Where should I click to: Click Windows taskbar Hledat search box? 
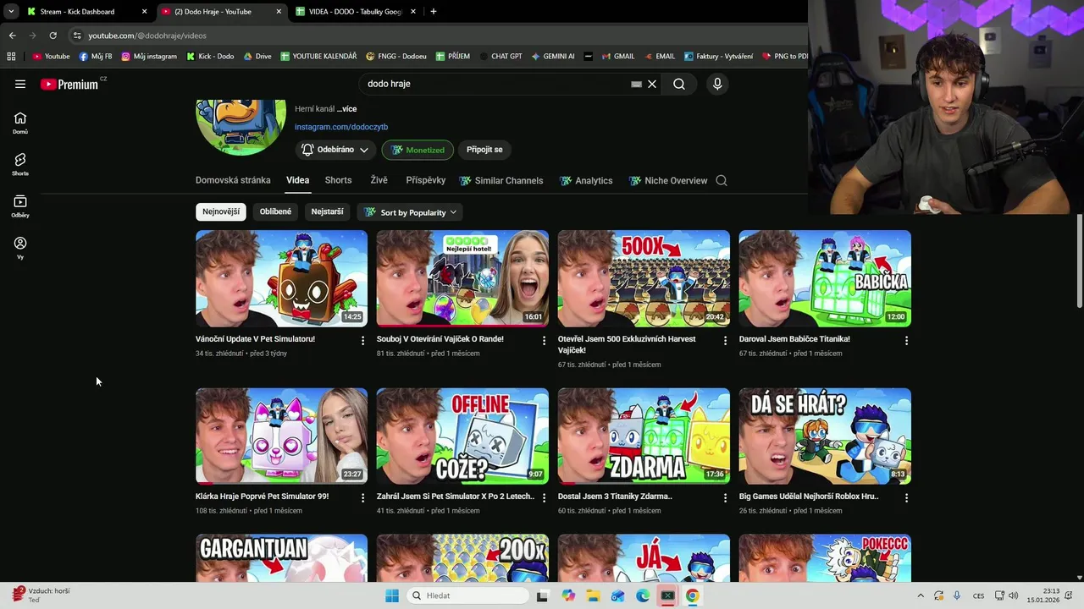coord(468,595)
